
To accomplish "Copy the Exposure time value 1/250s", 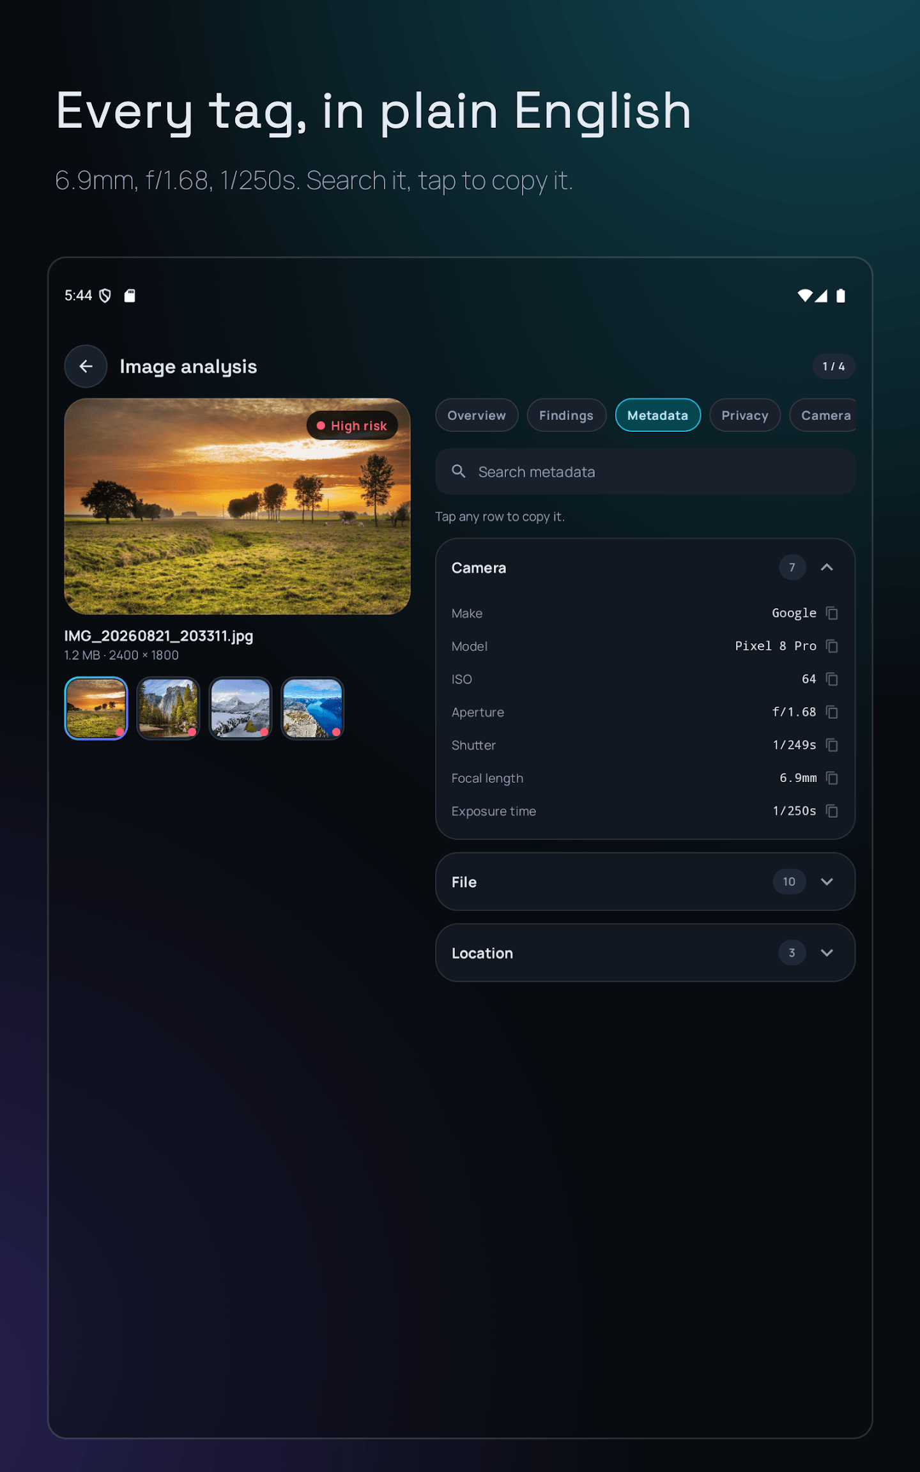I will click(832, 811).
